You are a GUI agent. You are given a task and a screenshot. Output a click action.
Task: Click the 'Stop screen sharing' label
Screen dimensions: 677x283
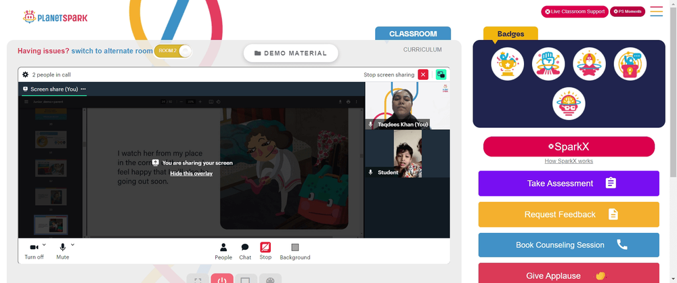389,74
